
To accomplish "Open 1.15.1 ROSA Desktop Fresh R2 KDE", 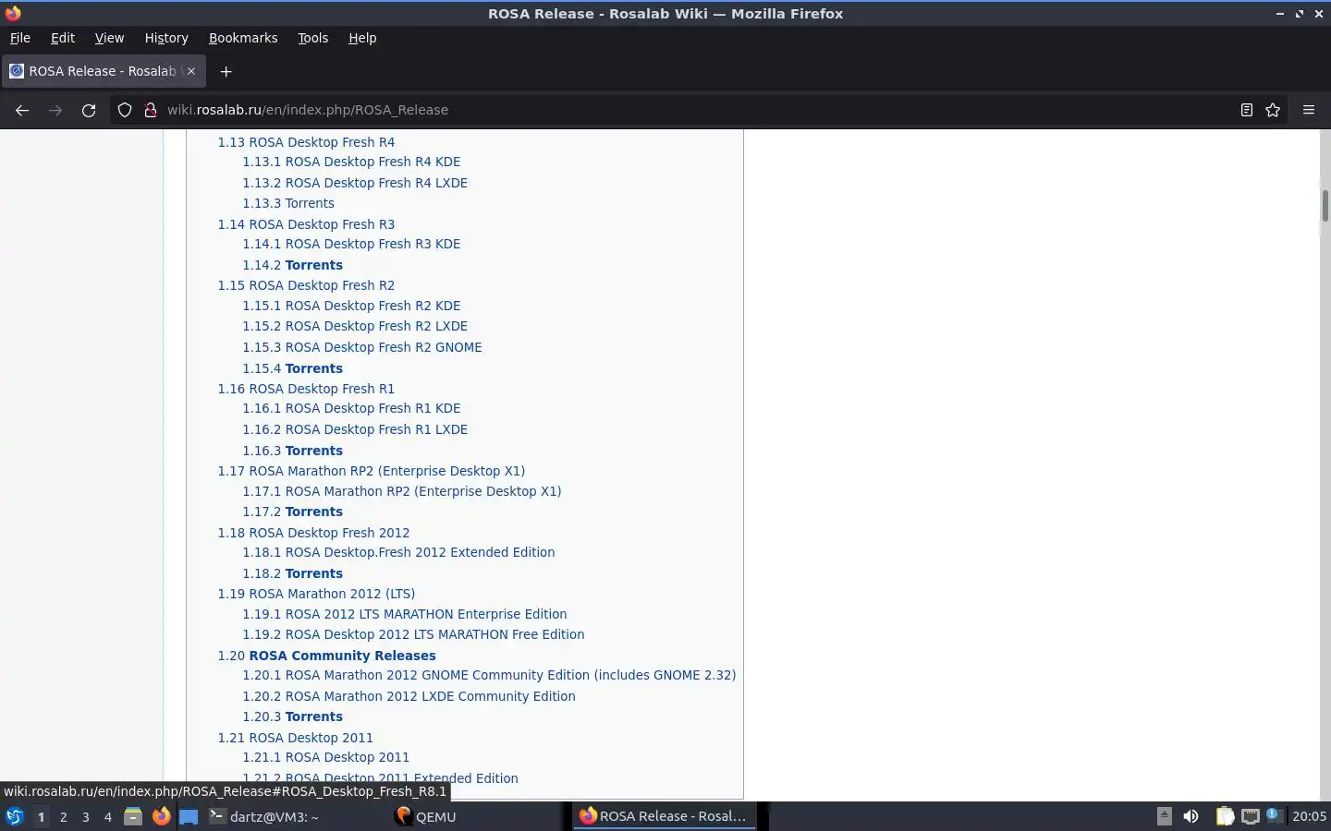I will pos(351,306).
